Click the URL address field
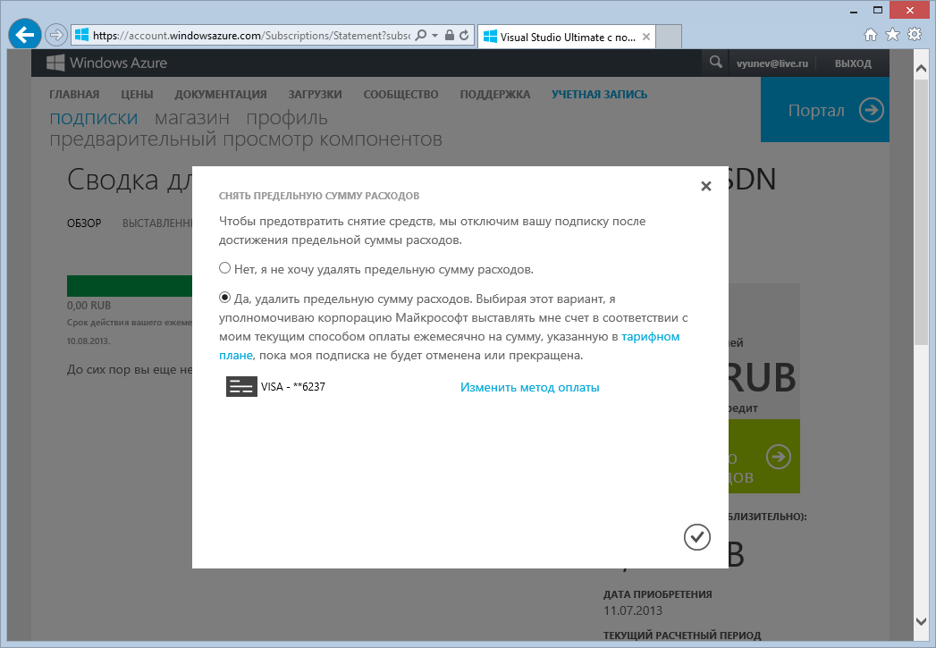Viewport: 936px width, 648px height. 251,35
